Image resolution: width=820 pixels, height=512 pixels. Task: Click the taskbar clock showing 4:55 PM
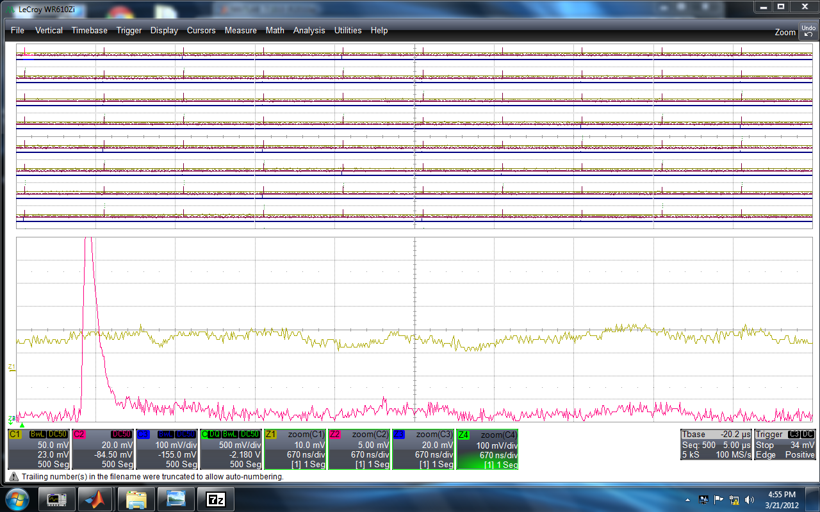click(781, 499)
